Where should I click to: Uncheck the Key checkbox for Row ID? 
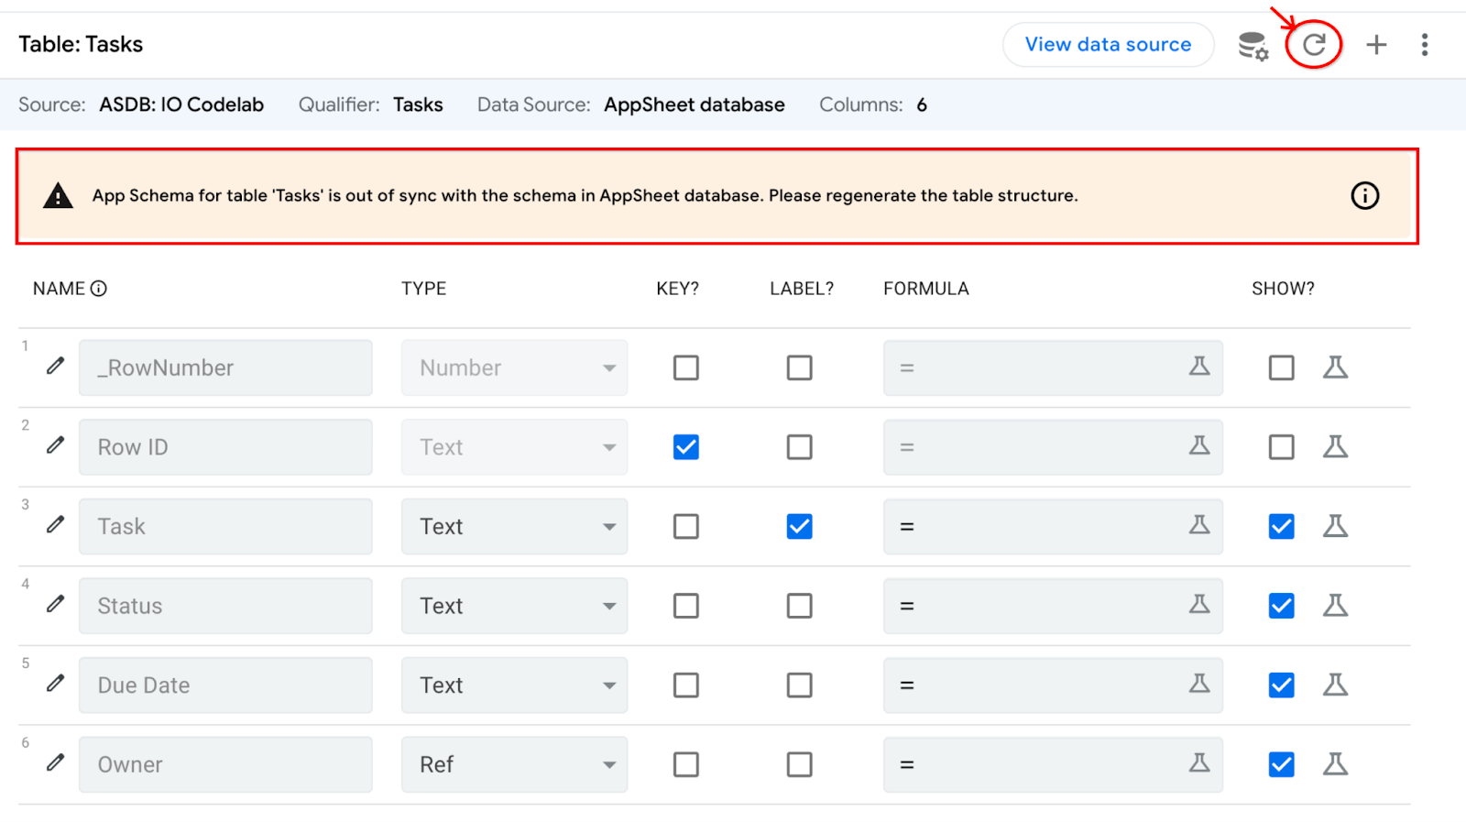(x=685, y=447)
